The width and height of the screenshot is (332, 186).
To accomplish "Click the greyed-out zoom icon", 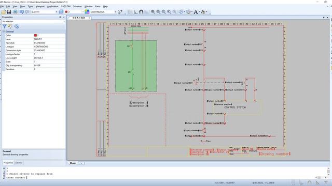I will tap(174, 12).
